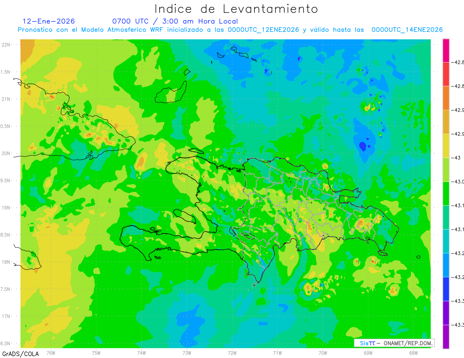Click the '0700 UTC / 3:00 am Hora Local' time text

175,21
